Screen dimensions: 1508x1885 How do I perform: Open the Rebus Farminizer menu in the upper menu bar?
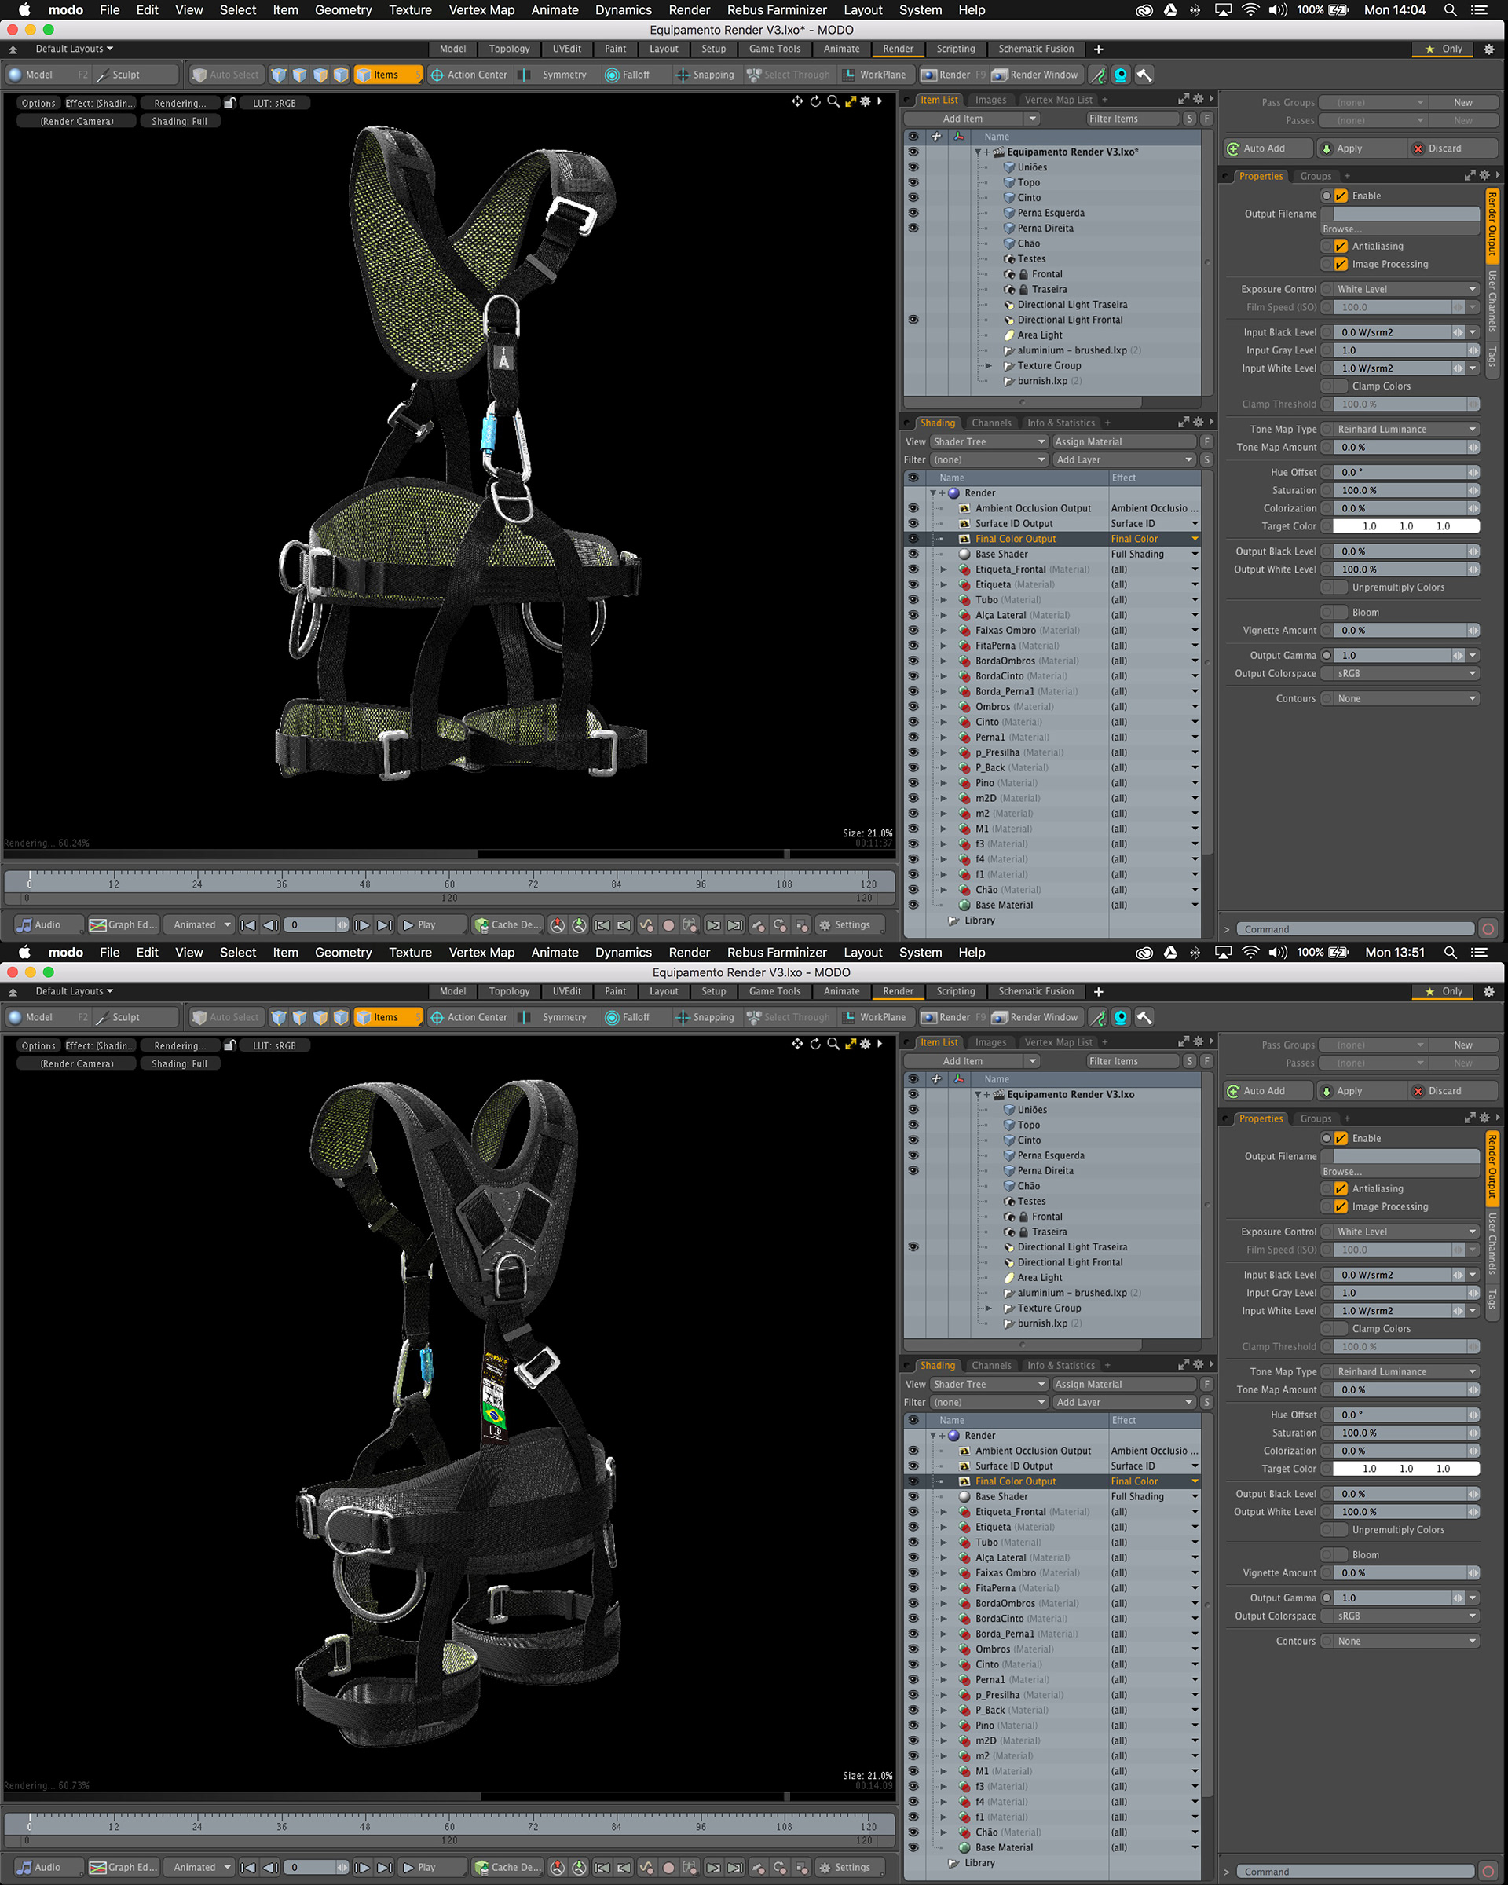[776, 10]
